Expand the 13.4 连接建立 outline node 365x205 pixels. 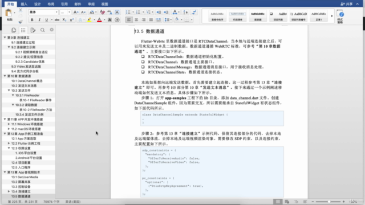[9, 191]
